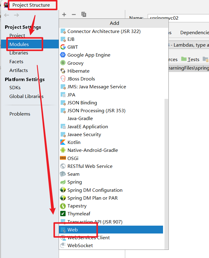Click the green Groovy icon
The width and height of the screenshot is (209, 258).
(63, 63)
